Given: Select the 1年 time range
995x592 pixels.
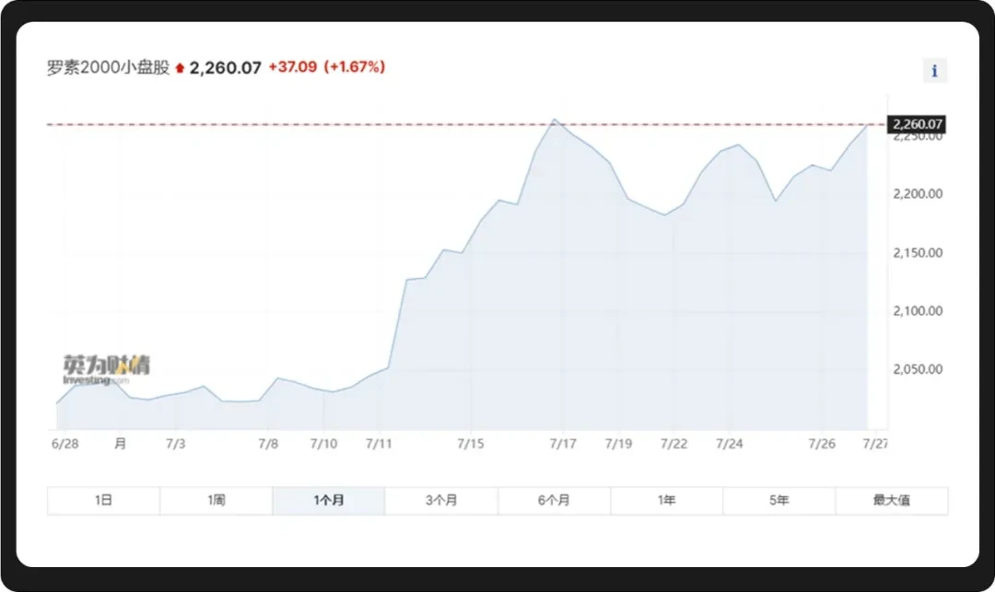Looking at the screenshot, I should tap(666, 501).
